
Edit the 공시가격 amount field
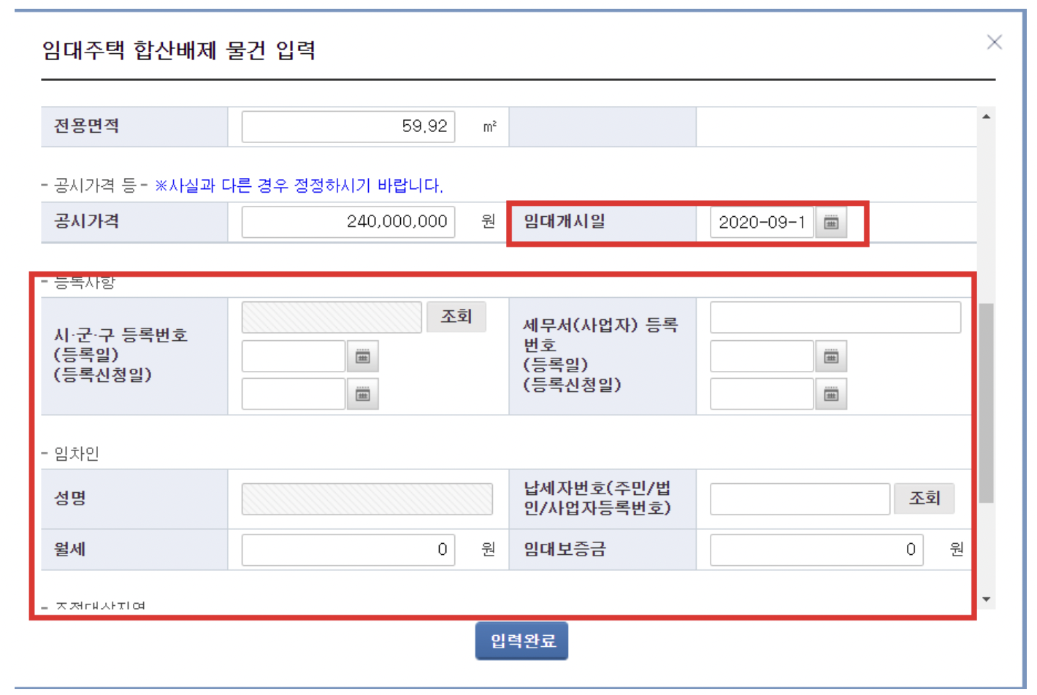(348, 222)
